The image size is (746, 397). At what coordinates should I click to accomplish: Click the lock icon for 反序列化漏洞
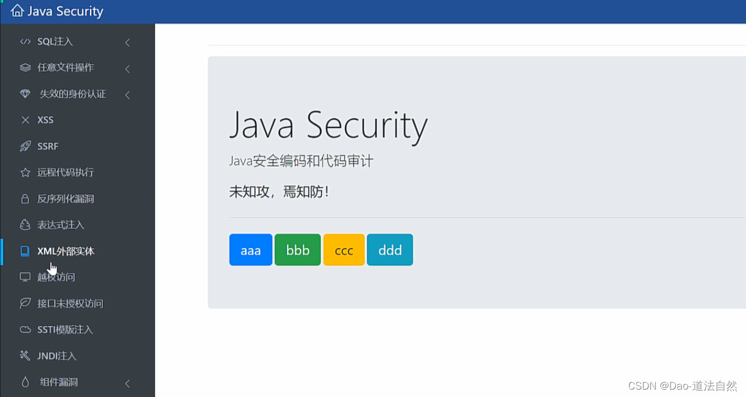pyautogui.click(x=24, y=198)
